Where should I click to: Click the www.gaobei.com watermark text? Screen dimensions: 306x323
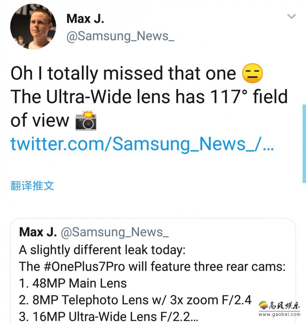280,314
